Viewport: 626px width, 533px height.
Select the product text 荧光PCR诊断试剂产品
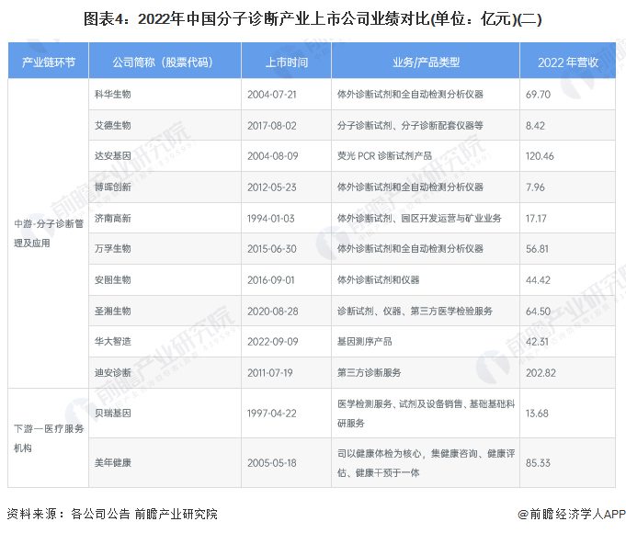click(384, 155)
